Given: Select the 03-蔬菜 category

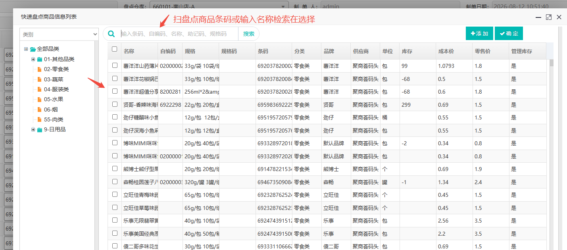Looking at the screenshot, I should [54, 79].
